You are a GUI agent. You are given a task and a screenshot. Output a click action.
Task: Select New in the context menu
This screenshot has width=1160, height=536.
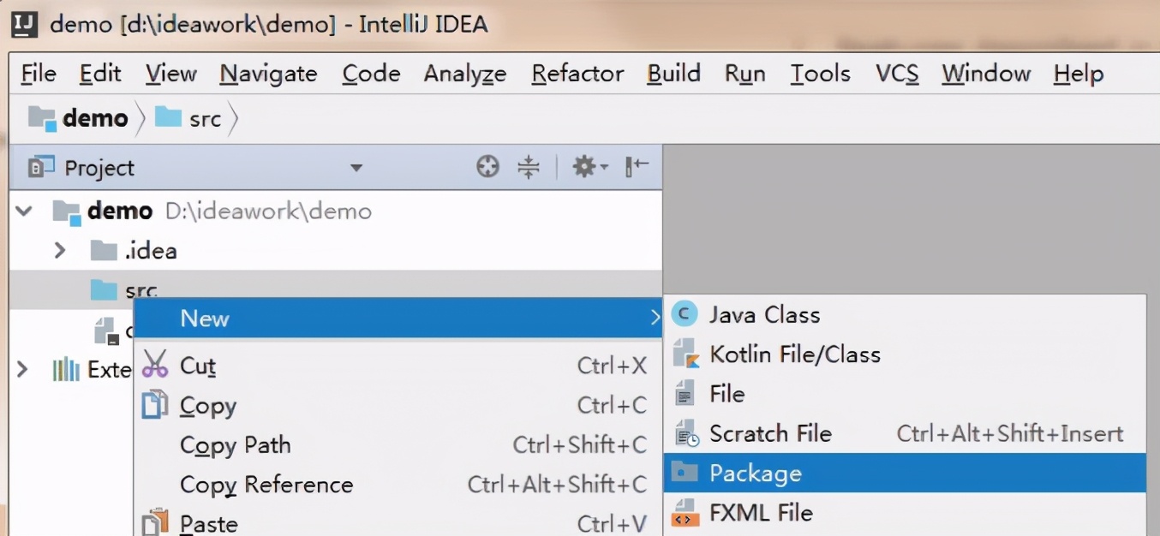[398, 319]
